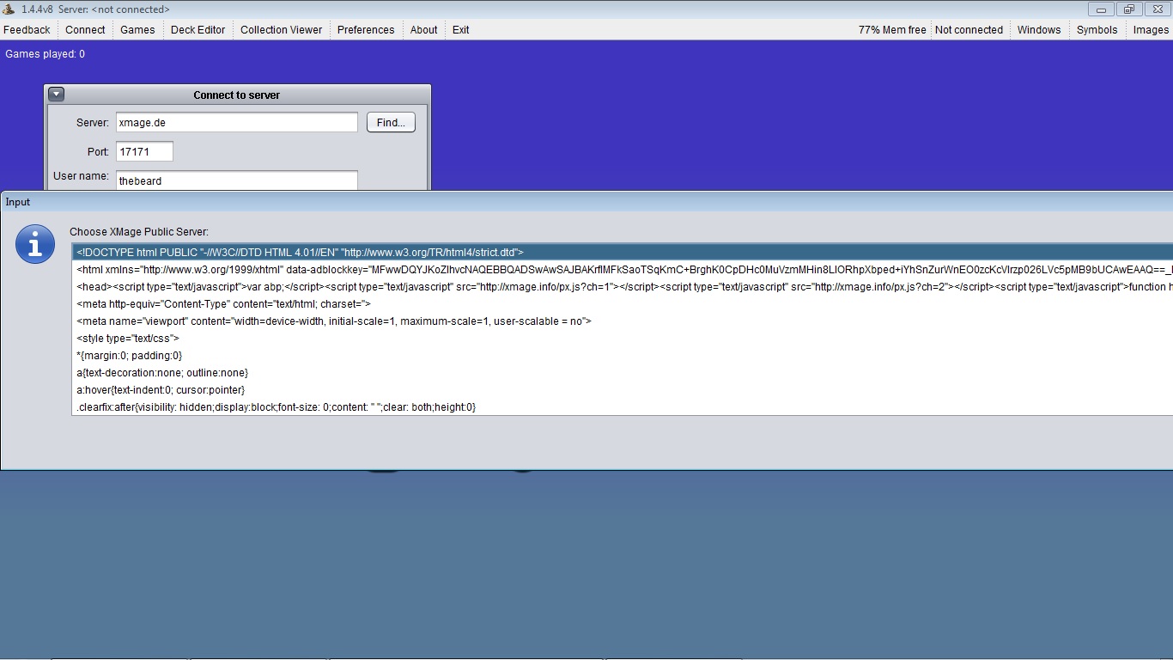Viewport: 1173px width, 660px height.
Task: Click the Not connected status label
Action: pyautogui.click(x=969, y=29)
